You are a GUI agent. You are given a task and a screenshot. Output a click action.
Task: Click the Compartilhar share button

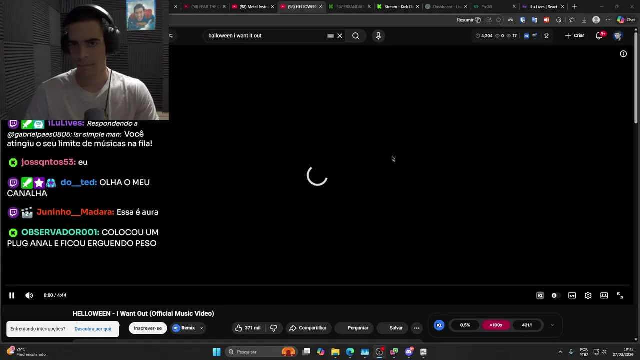308,328
